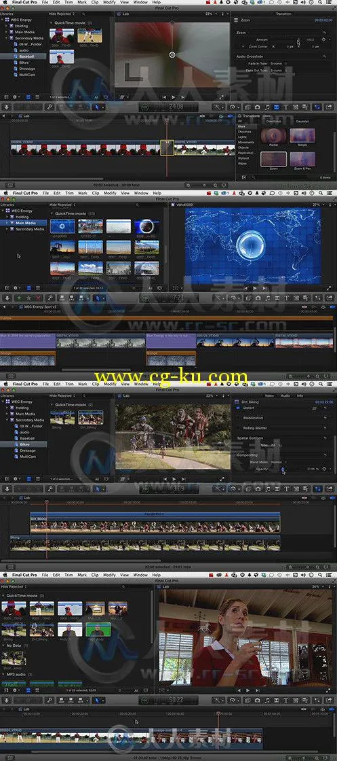The image size is (337, 761).
Task: Open Modify menu in first window menu bar
Action: pos(109,3)
